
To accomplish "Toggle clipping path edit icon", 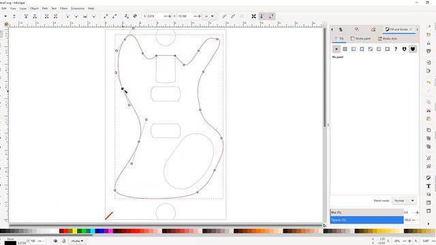I will (224, 16).
